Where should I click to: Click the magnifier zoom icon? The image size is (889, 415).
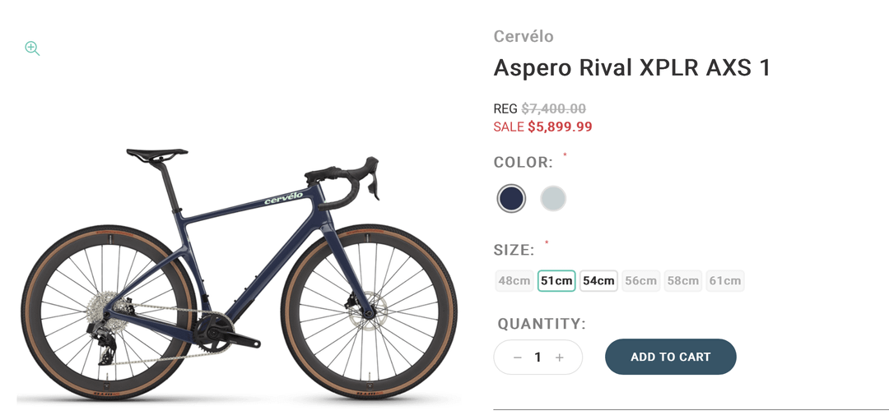click(x=32, y=48)
